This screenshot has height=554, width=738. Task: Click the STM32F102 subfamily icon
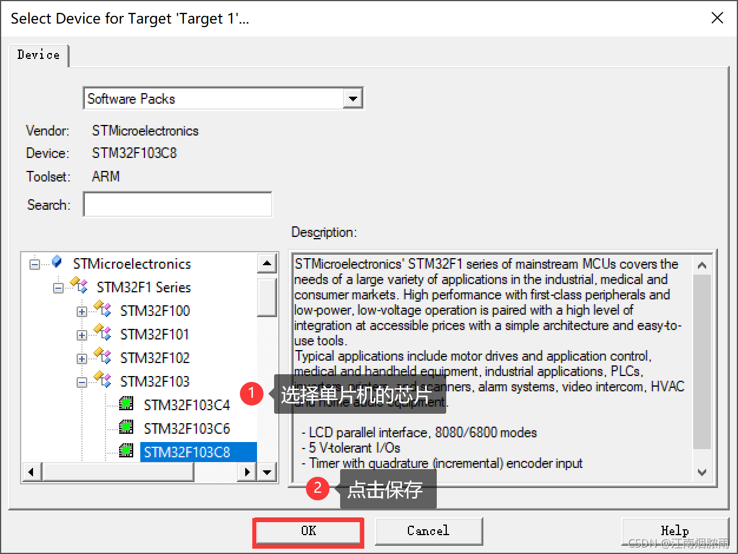click(x=103, y=357)
